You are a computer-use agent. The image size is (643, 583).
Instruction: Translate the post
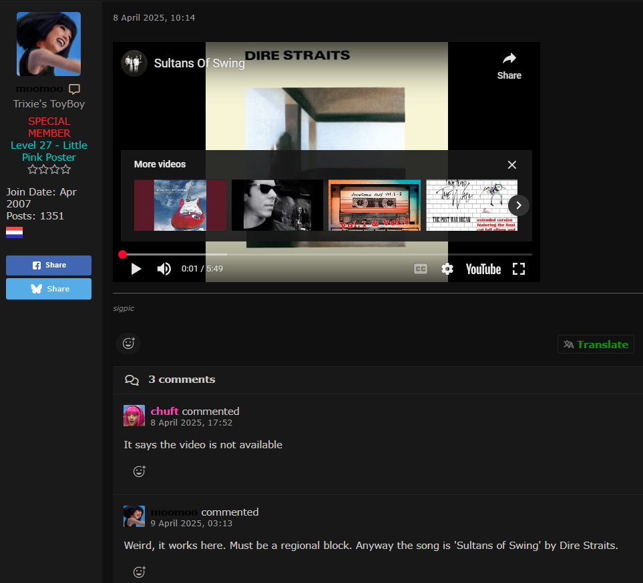point(596,344)
